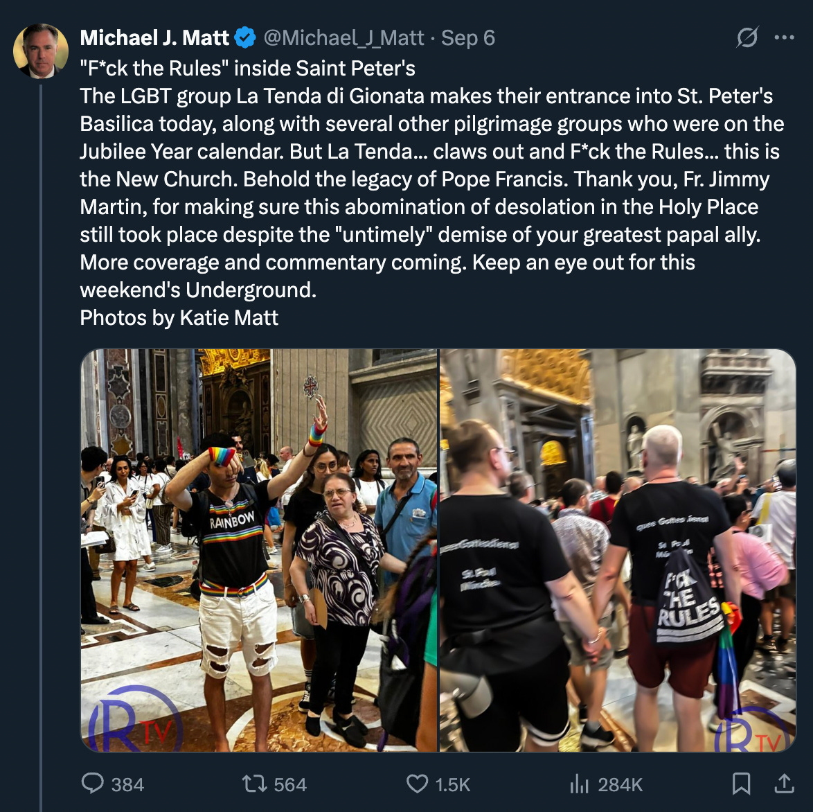Click the 564 reposts count
Viewport: 813px width, 812px height.
point(290,784)
